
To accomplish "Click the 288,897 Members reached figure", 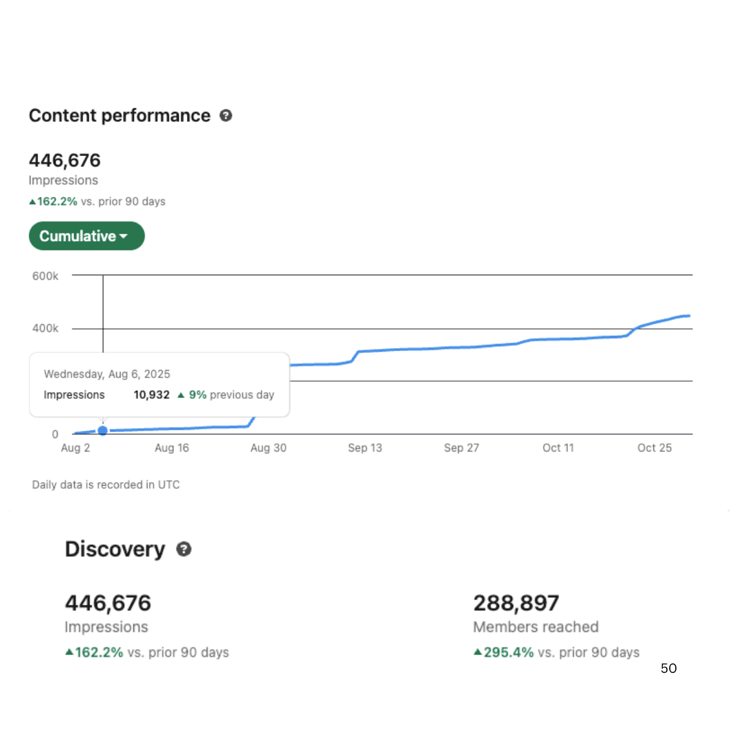I will click(516, 603).
